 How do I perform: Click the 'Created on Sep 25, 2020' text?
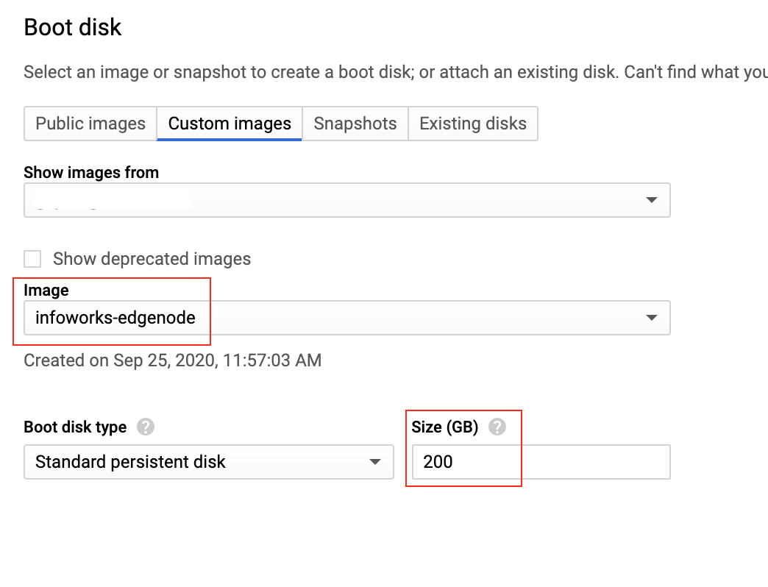[x=172, y=360]
